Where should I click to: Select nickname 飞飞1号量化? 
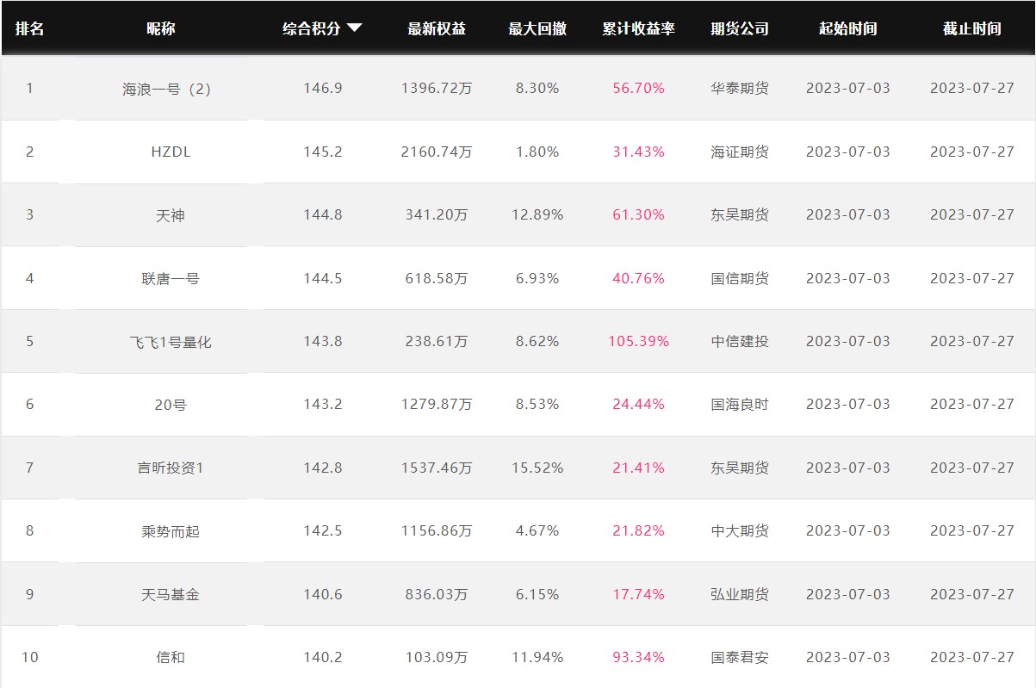click(x=171, y=342)
